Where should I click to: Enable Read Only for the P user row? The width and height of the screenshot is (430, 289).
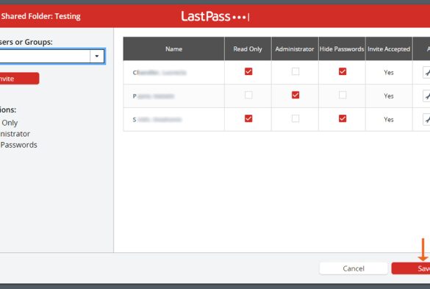click(x=248, y=95)
